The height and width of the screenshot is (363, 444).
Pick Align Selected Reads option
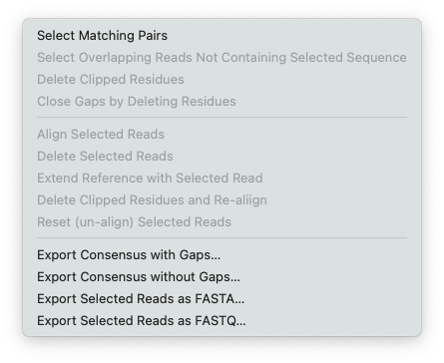pos(222,135)
